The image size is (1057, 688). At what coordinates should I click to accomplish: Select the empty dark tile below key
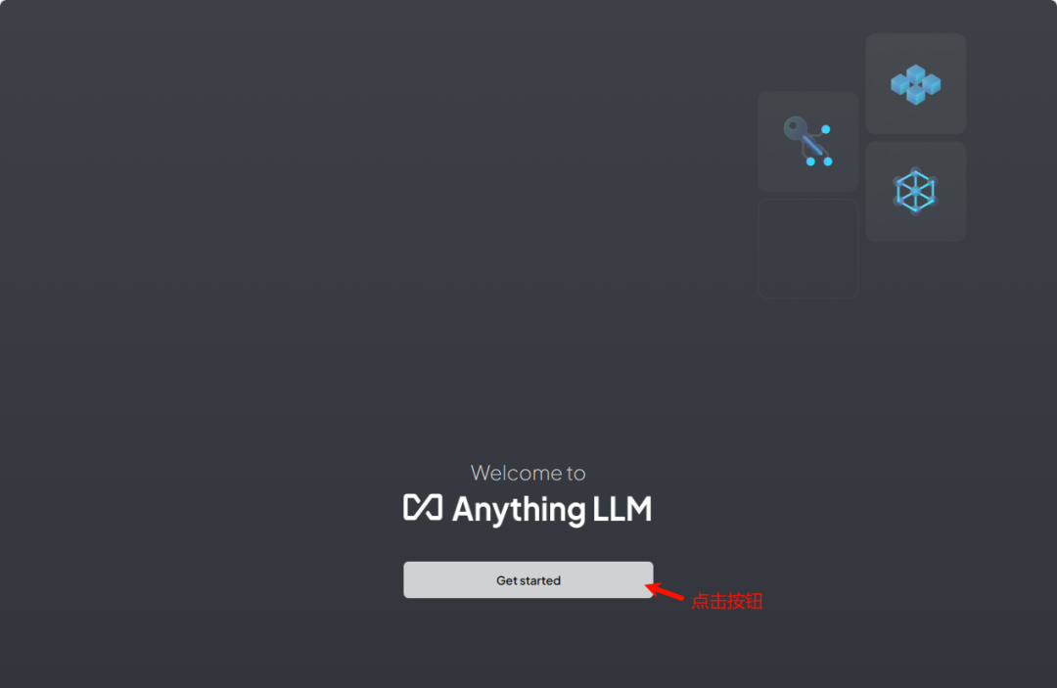pyautogui.click(x=807, y=249)
